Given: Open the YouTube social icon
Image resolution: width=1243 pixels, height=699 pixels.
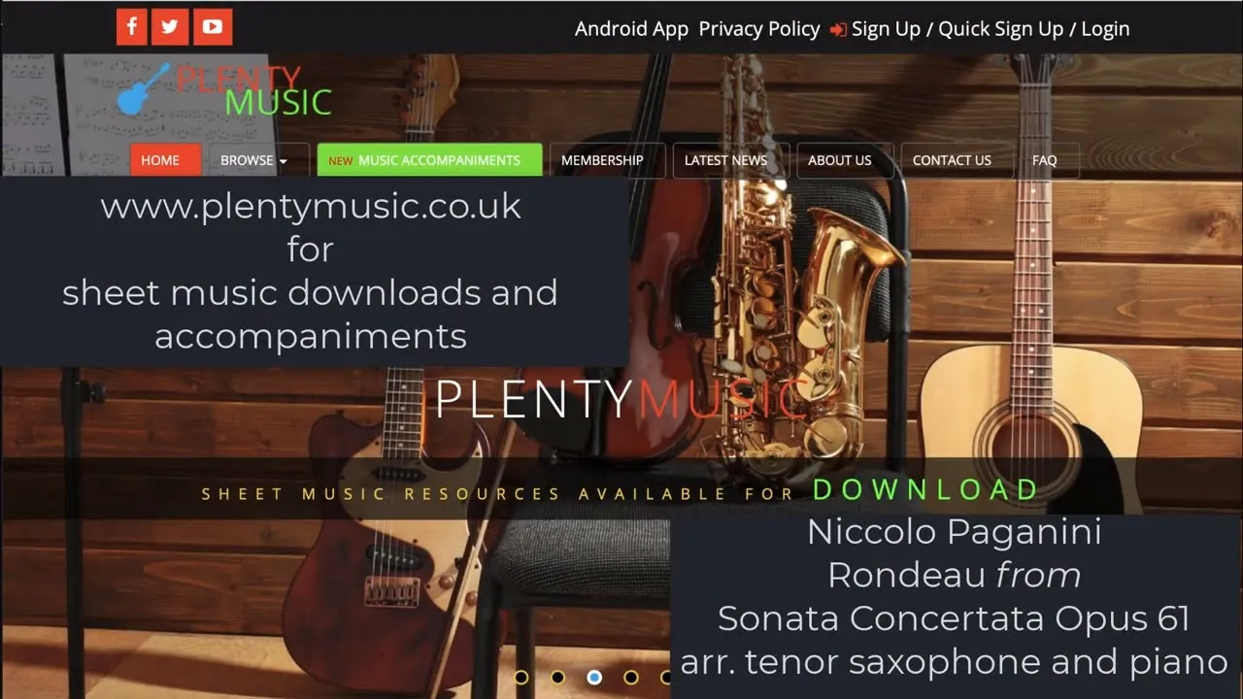Looking at the screenshot, I should tap(213, 27).
